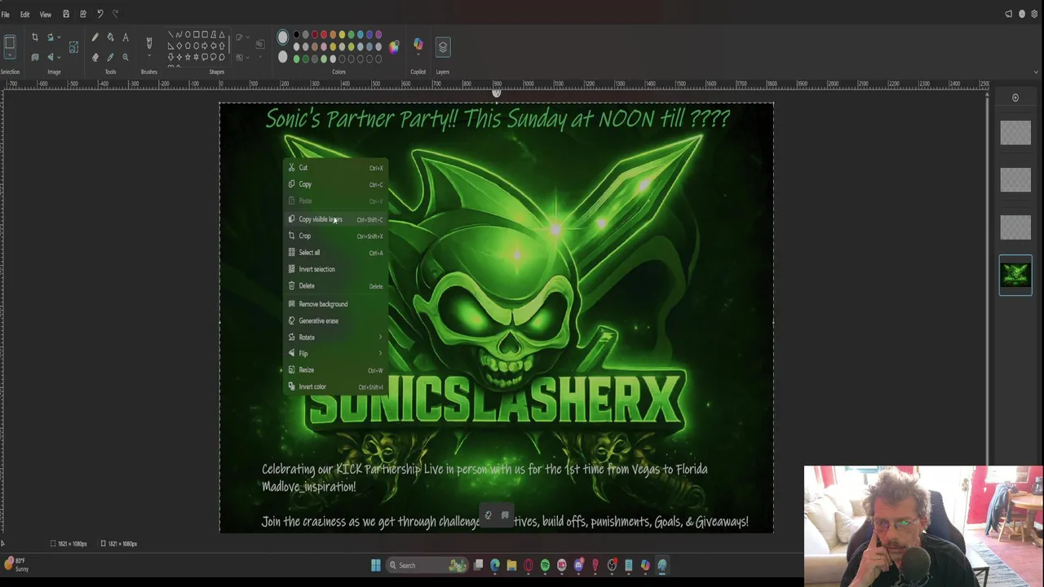Open the View menu
Image resolution: width=1044 pixels, height=587 pixels.
click(x=46, y=15)
